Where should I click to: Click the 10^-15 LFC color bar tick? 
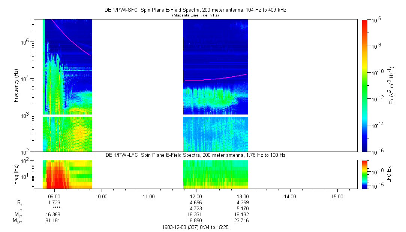coord(378,186)
